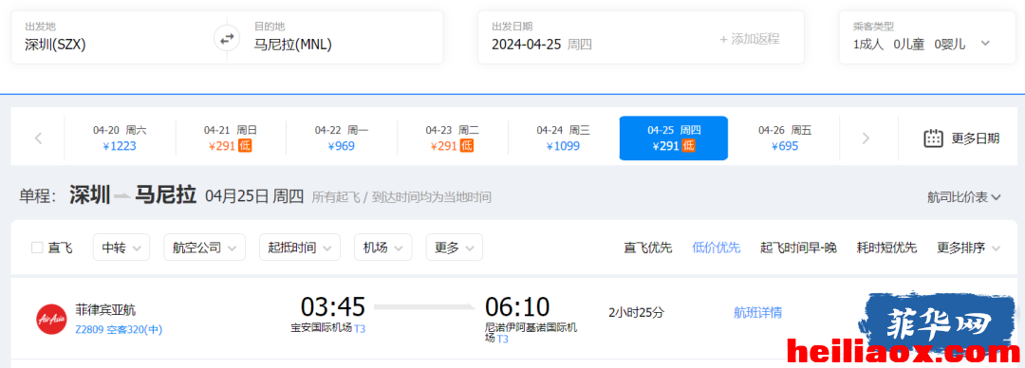Show later dates with right arrow
Image resolution: width=1025 pixels, height=368 pixels.
click(x=867, y=138)
